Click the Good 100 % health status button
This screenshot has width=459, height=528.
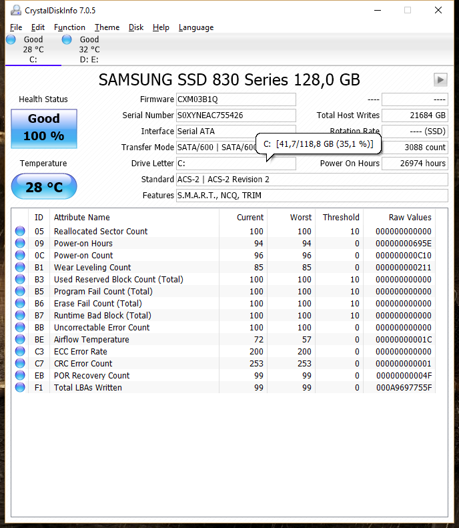point(44,129)
